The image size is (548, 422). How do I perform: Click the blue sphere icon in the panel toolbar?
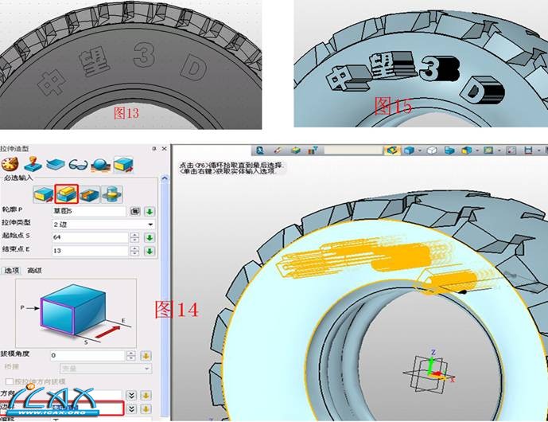(x=101, y=165)
